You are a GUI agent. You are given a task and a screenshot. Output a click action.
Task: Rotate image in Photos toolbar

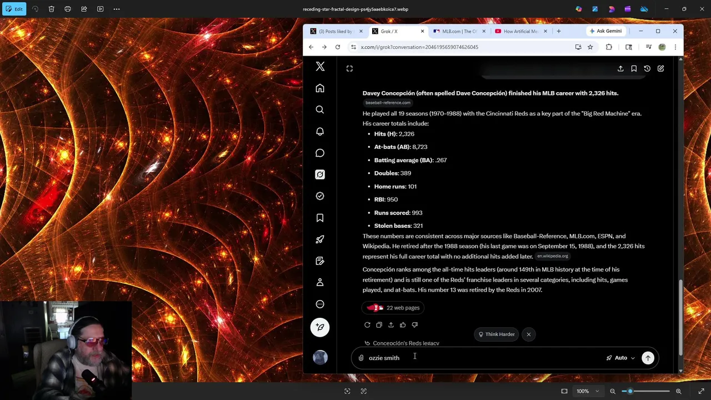pos(35,9)
